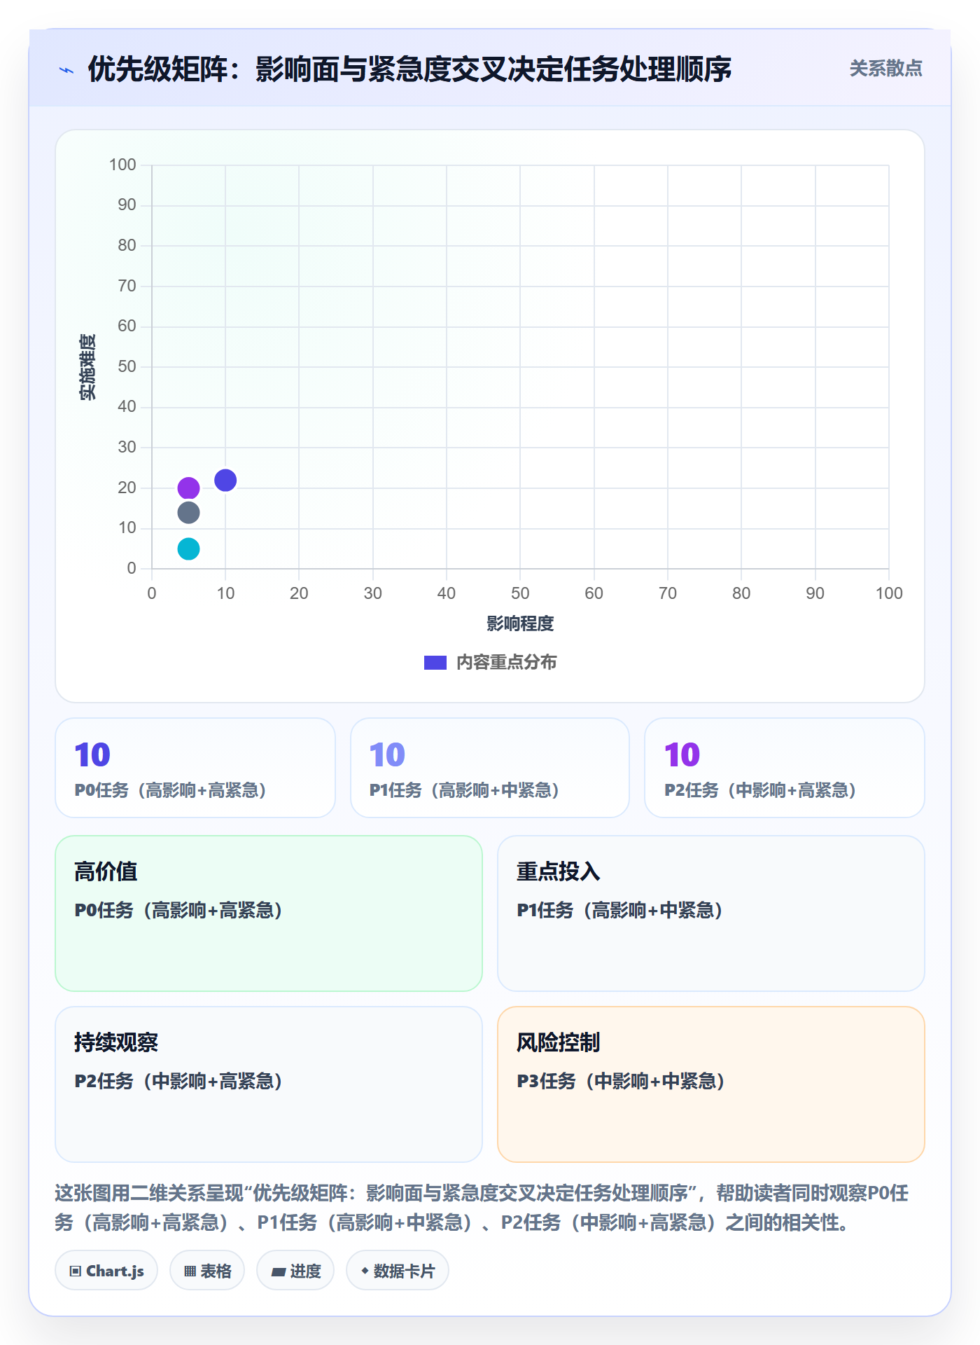This screenshot has height=1345, width=980.
Task: Click the lightning icon beside the title
Action: (66, 70)
